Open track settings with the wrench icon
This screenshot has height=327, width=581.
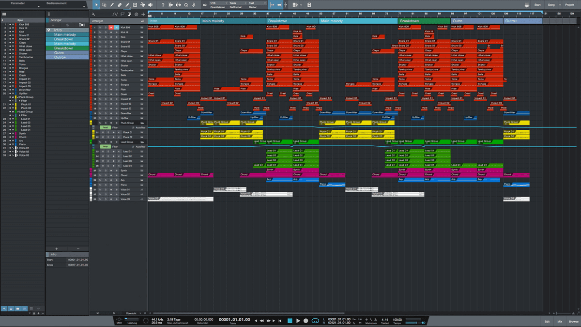tap(93, 15)
